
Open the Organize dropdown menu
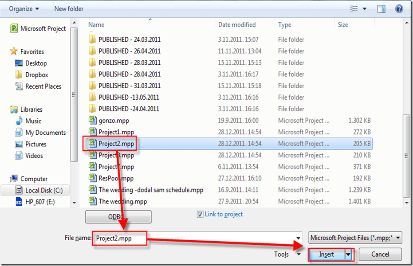click(24, 9)
